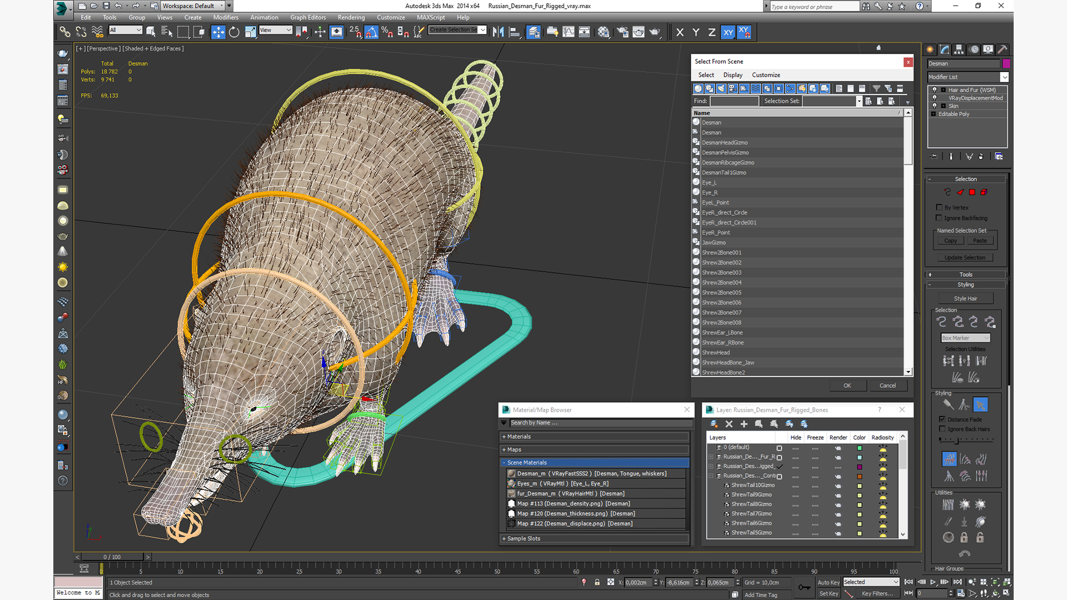Click the polygon sub-object selection icon
The height and width of the screenshot is (600, 1067).
click(x=972, y=192)
